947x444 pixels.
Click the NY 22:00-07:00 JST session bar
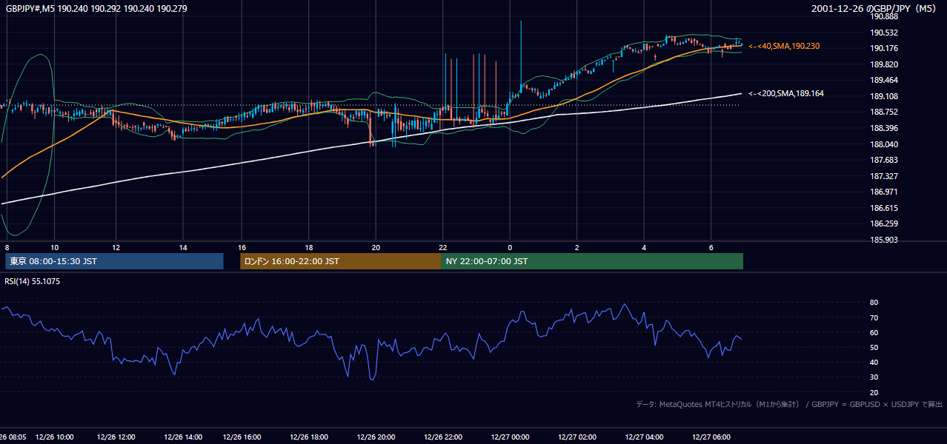click(x=592, y=261)
